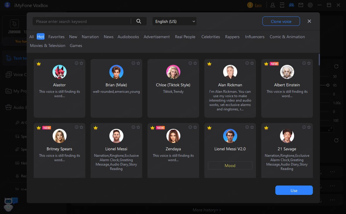Star the Chloe (Tiktok Style) voice
The height and width of the screenshot is (214, 346).
(x=195, y=63)
